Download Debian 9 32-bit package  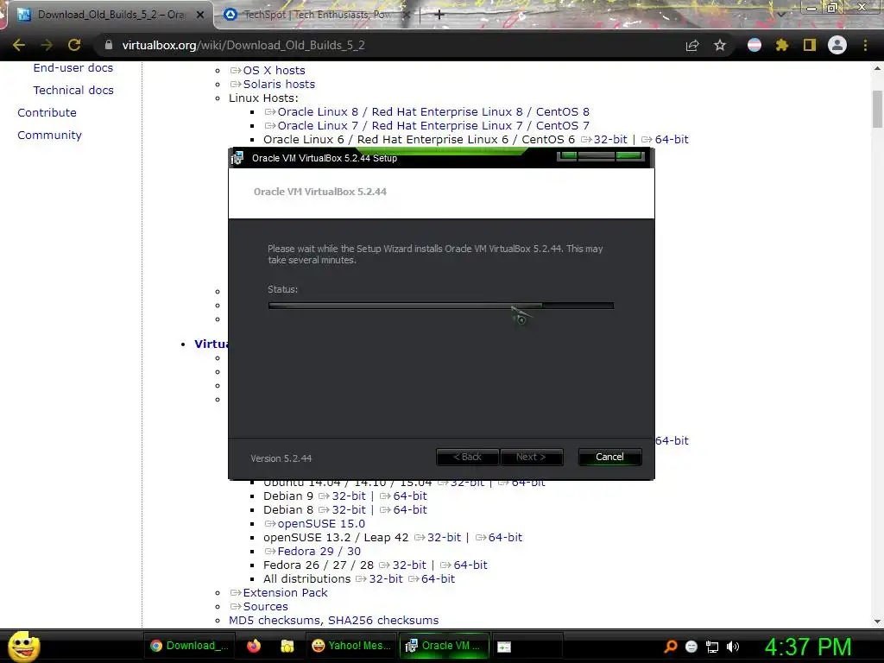tap(349, 496)
